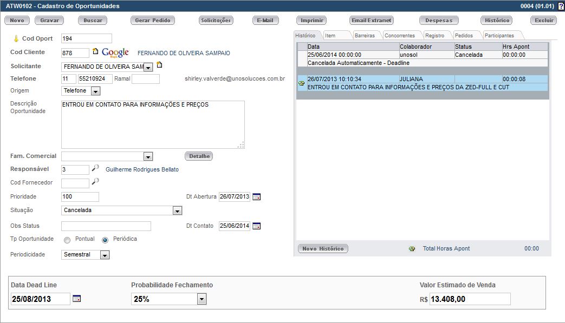Click the magnifier icon next to Responsável
Image resolution: width=565 pixels, height=323 pixels.
pyautogui.click(x=95, y=169)
